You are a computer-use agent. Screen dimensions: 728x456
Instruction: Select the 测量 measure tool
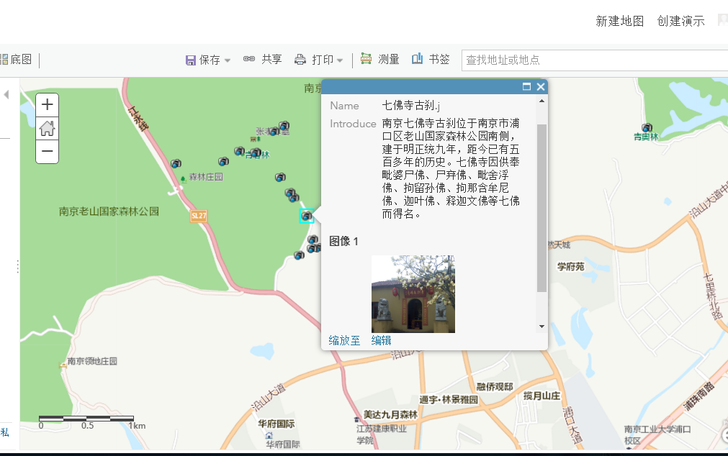tap(379, 59)
